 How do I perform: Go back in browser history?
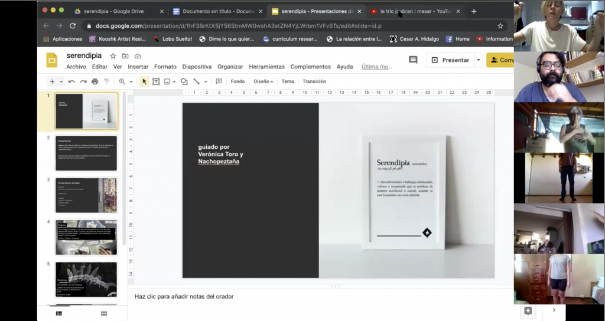(x=46, y=26)
